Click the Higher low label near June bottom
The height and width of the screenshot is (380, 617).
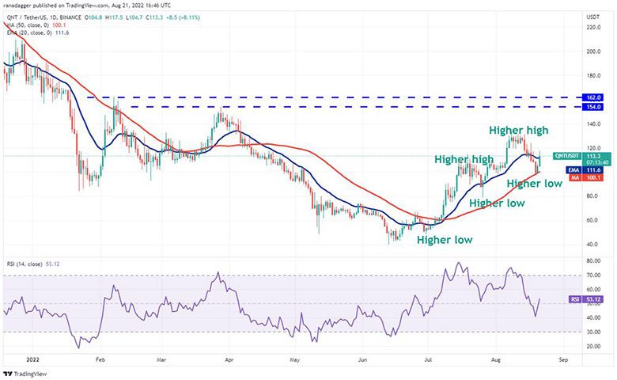pyautogui.click(x=445, y=240)
